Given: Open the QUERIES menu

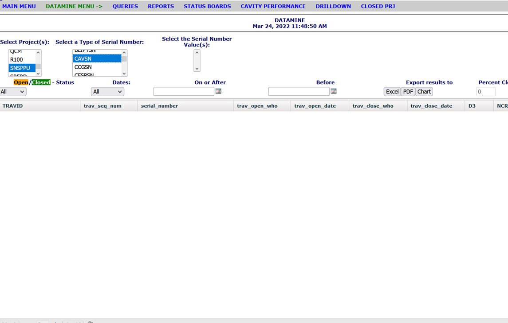Looking at the screenshot, I should [x=125, y=6].
